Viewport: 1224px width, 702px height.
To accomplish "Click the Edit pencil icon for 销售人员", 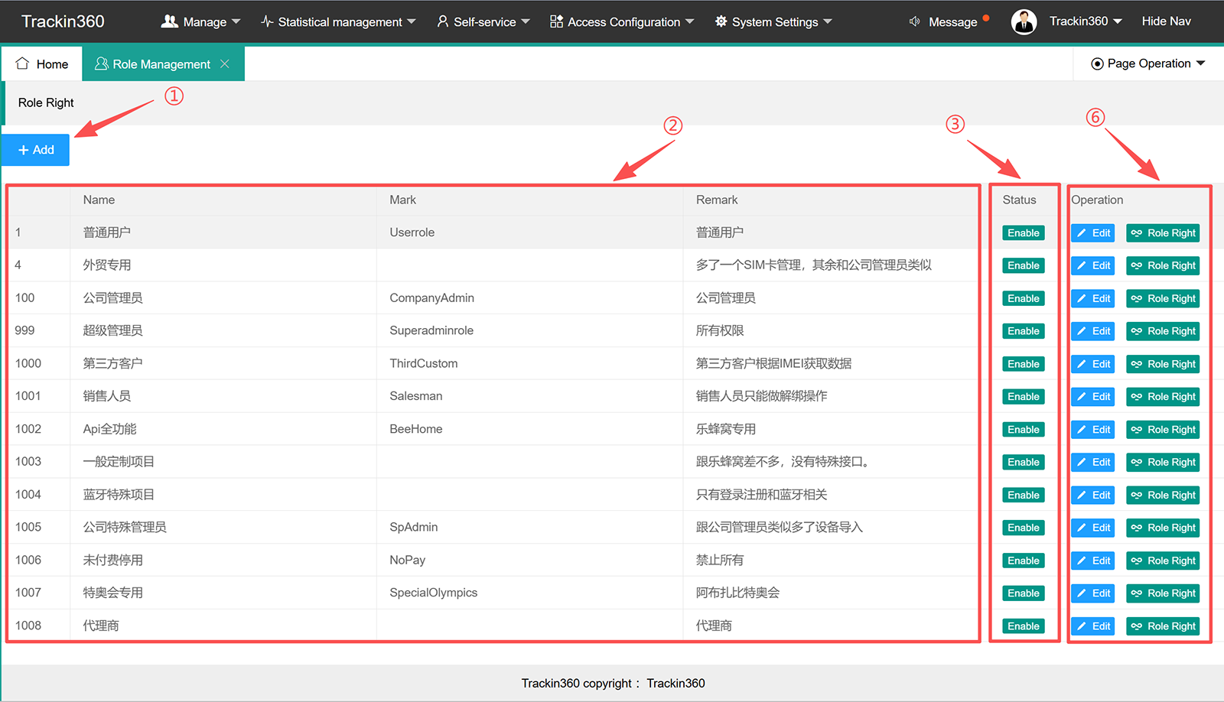I will pos(1082,397).
